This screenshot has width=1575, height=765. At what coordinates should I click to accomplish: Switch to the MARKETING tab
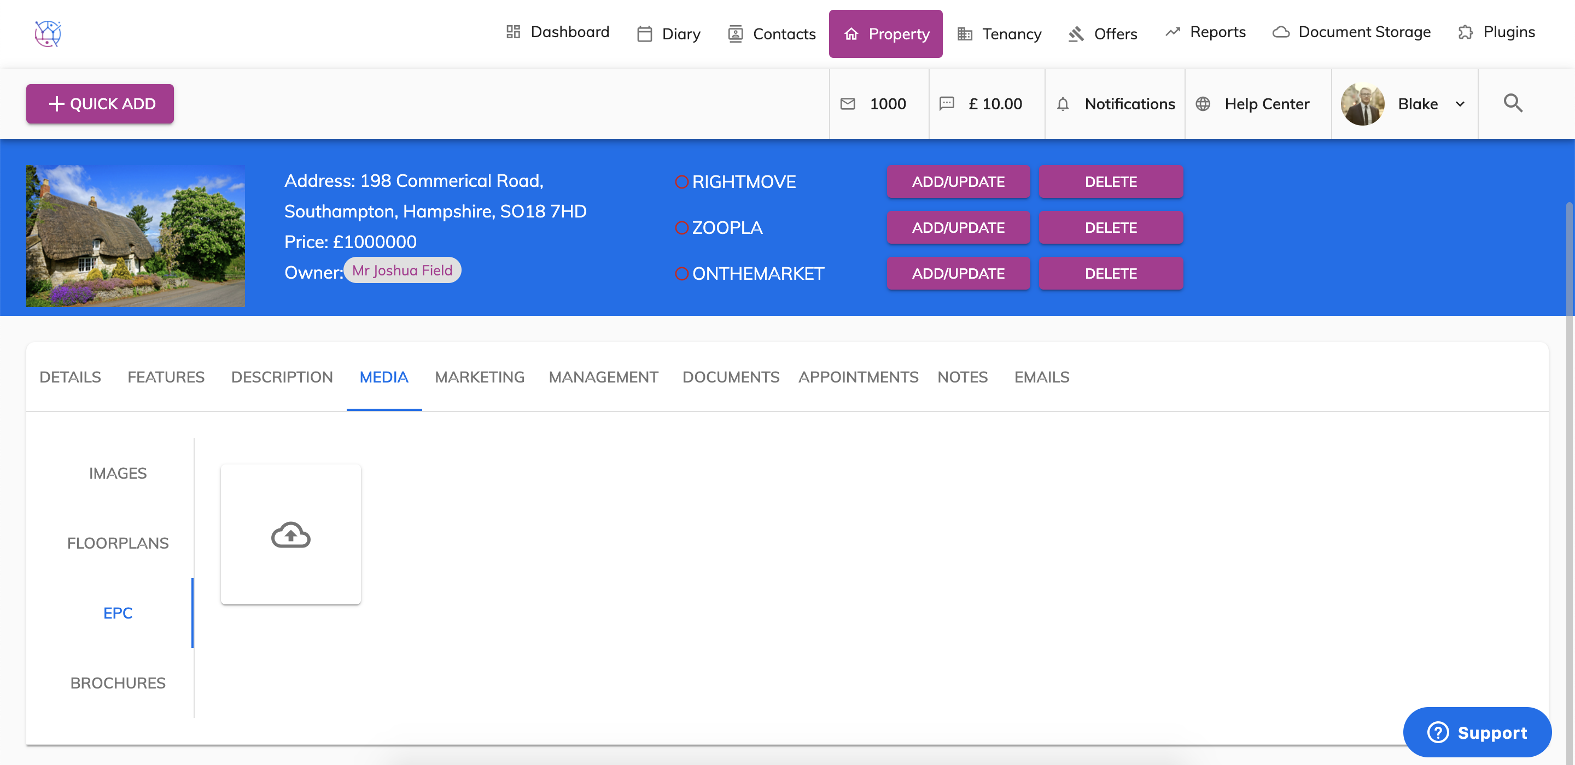(x=480, y=377)
